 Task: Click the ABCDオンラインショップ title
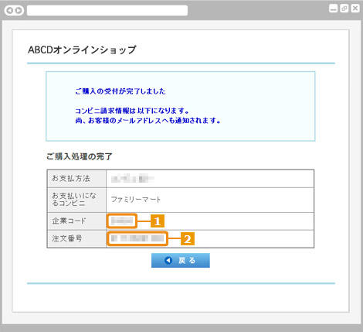(x=82, y=50)
